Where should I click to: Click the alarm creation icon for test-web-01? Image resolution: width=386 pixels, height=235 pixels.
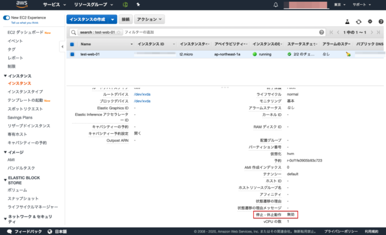(x=348, y=54)
